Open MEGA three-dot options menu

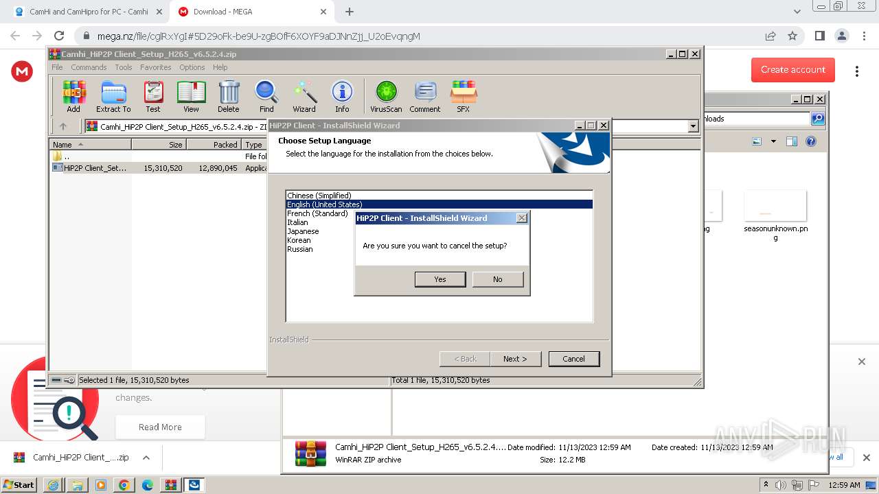coord(857,71)
